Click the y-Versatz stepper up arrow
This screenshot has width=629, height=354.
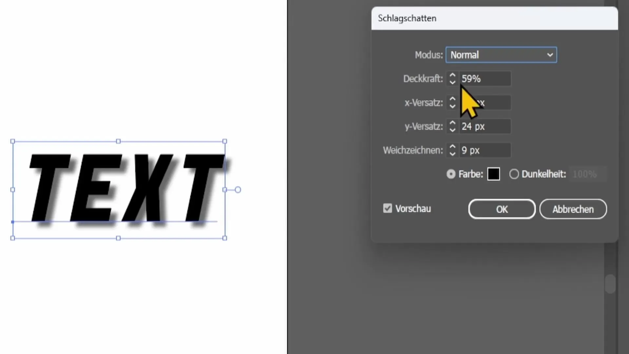pos(452,122)
